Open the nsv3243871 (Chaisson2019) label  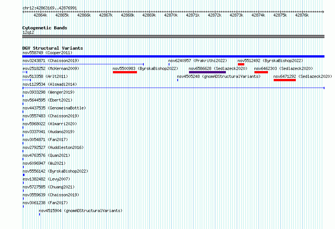tap(51, 61)
